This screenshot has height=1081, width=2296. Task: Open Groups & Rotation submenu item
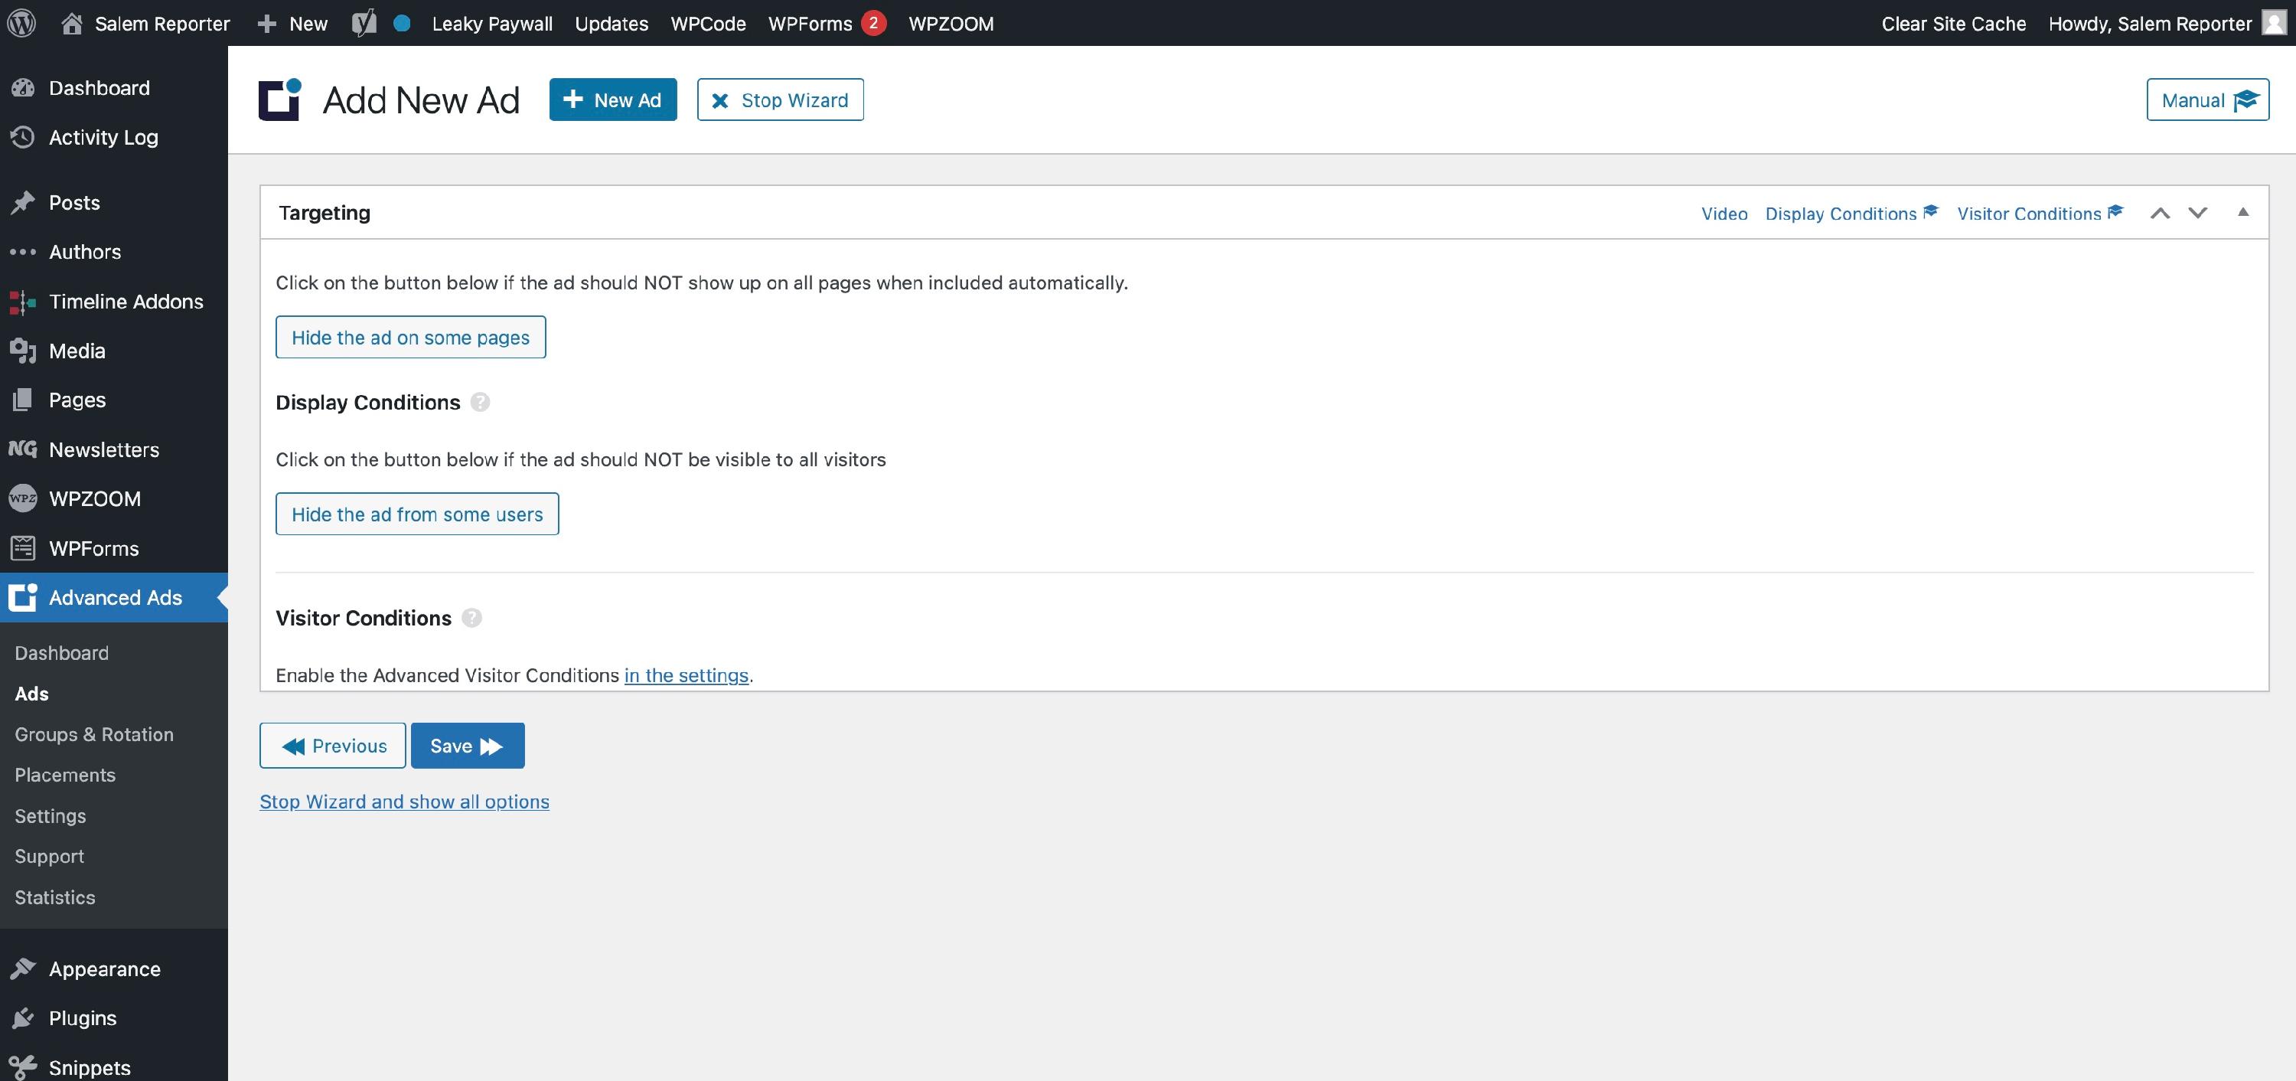[93, 734]
